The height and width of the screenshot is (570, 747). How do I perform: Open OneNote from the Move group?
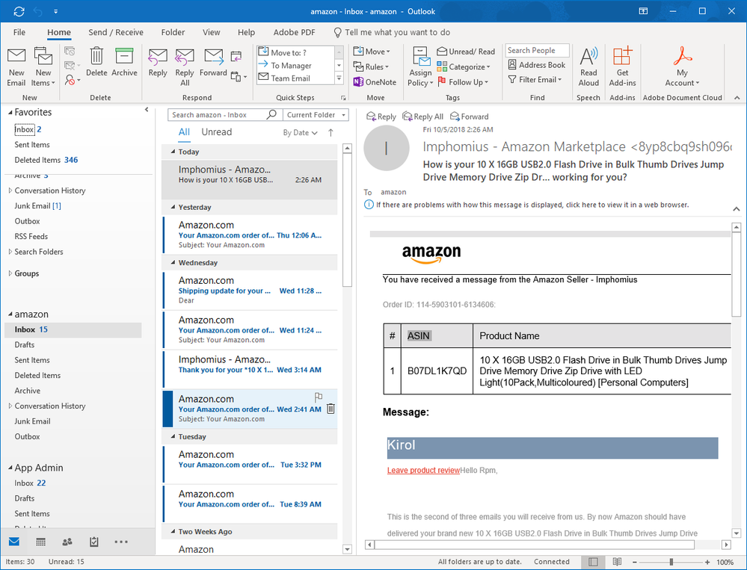tap(375, 82)
